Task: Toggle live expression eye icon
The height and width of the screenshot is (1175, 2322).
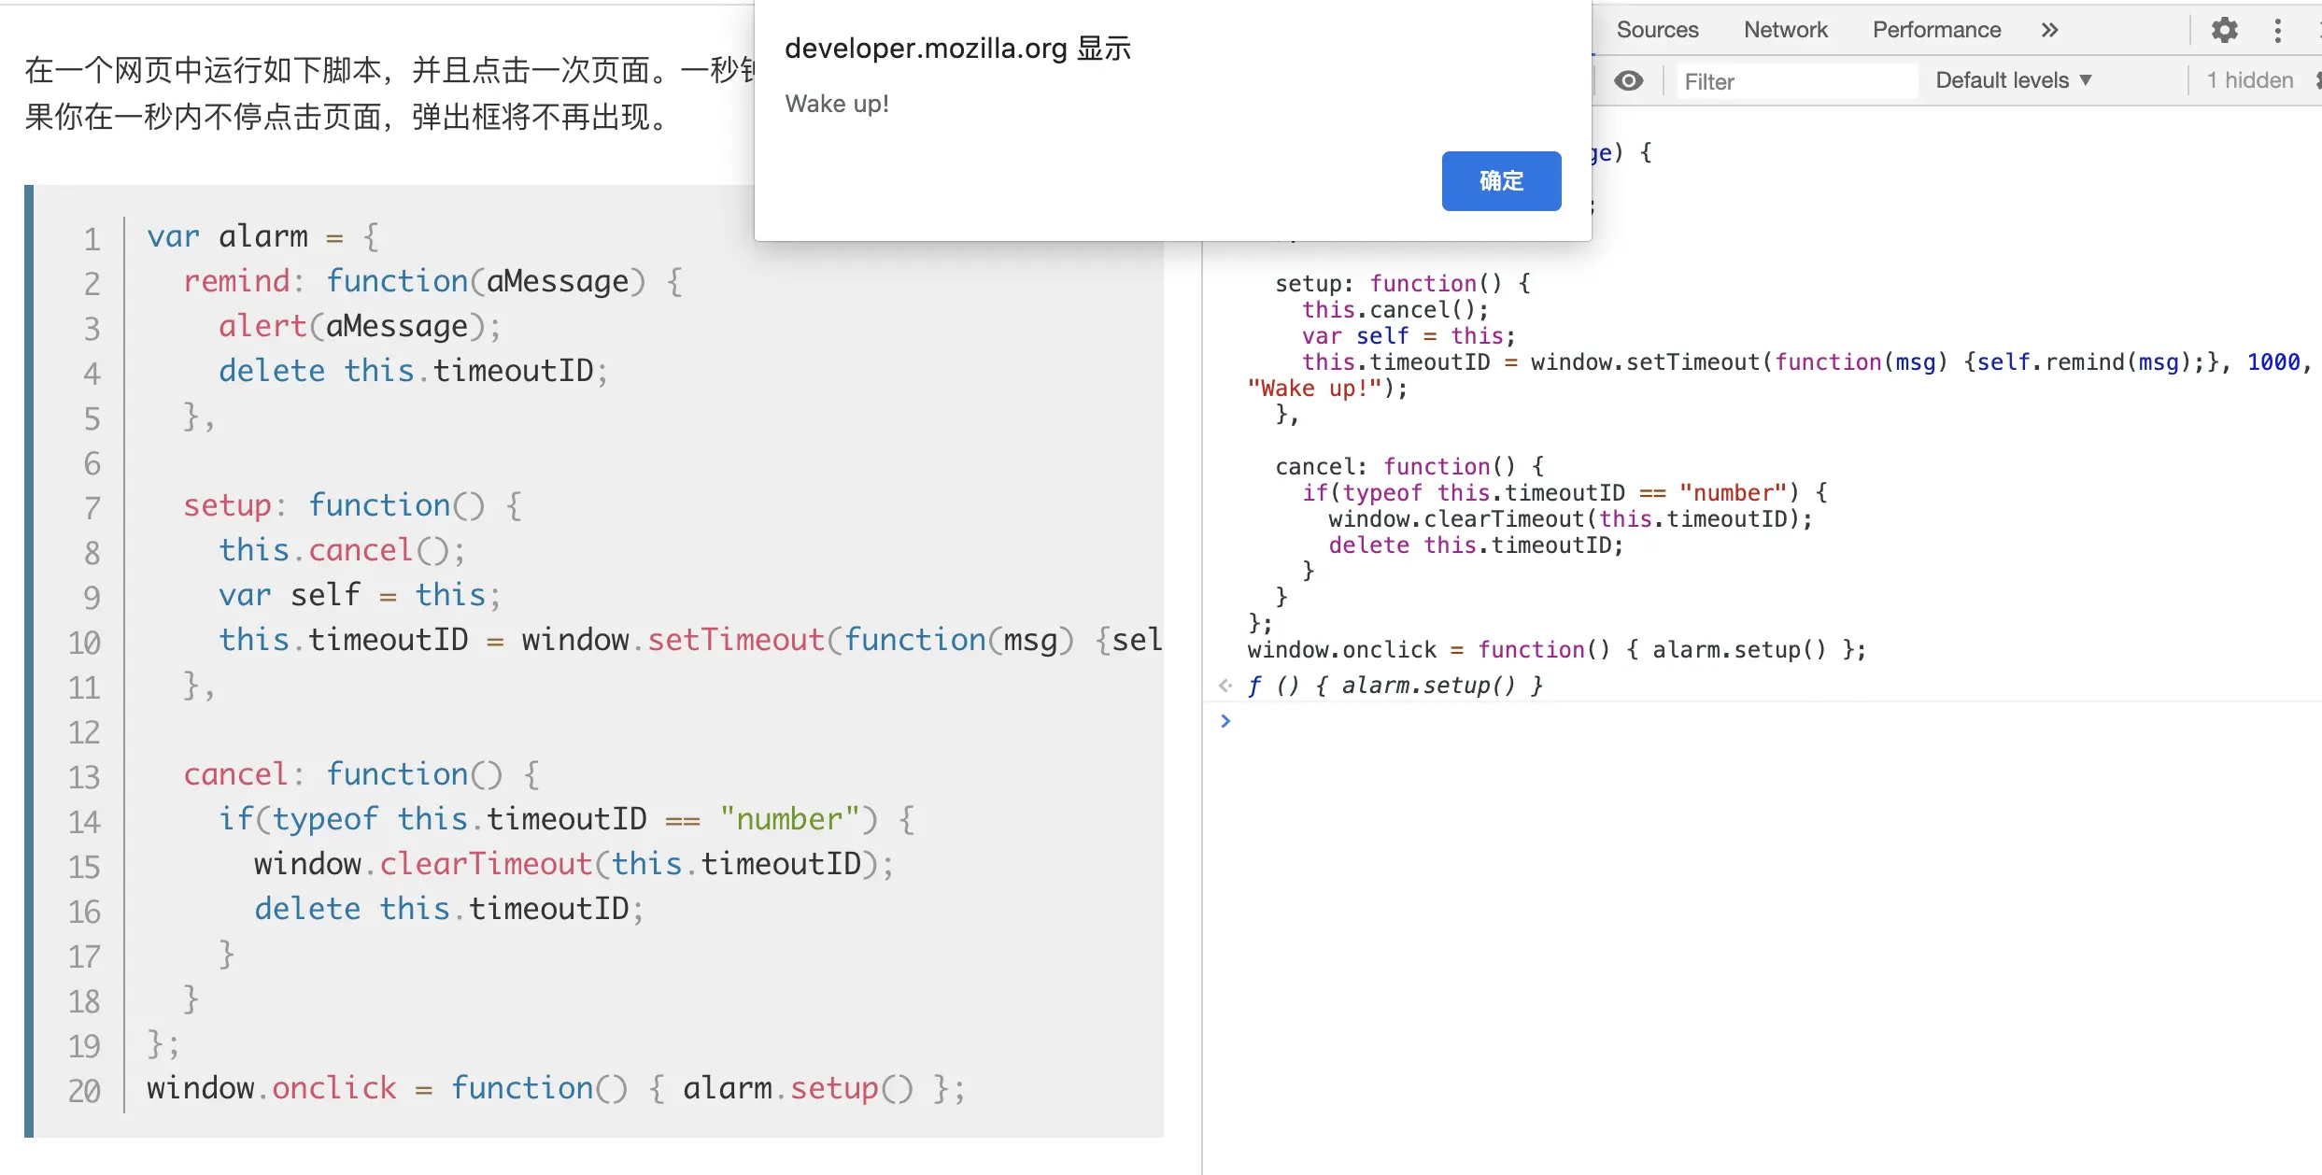Action: [1628, 81]
